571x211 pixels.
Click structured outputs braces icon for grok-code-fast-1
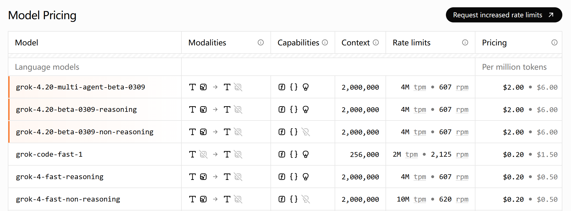(294, 154)
